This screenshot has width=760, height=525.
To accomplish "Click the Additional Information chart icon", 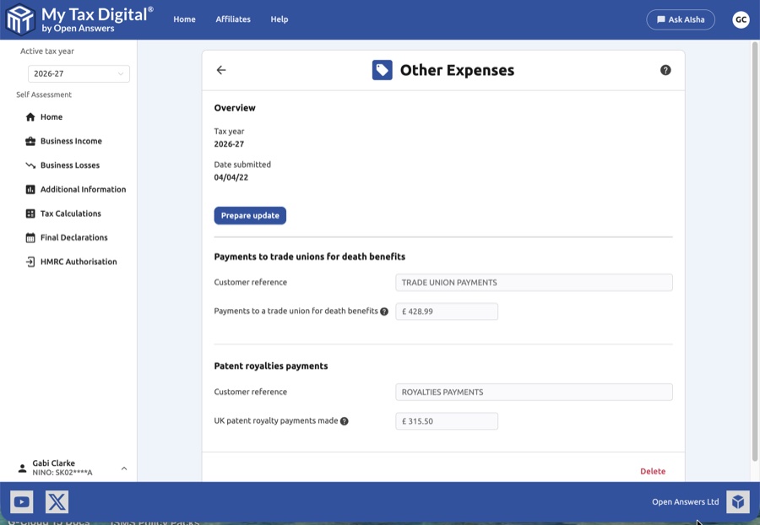I will tap(30, 189).
